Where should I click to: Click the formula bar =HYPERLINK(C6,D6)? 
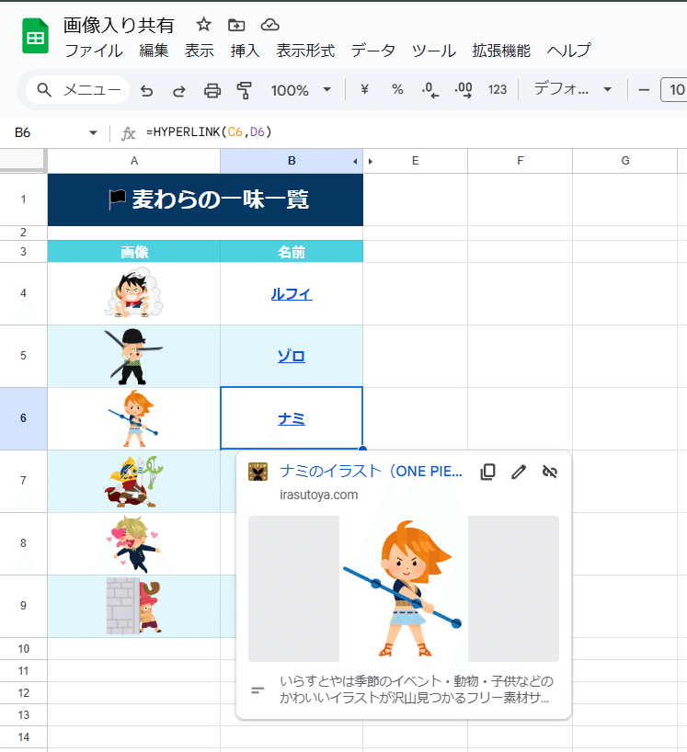[x=209, y=131]
